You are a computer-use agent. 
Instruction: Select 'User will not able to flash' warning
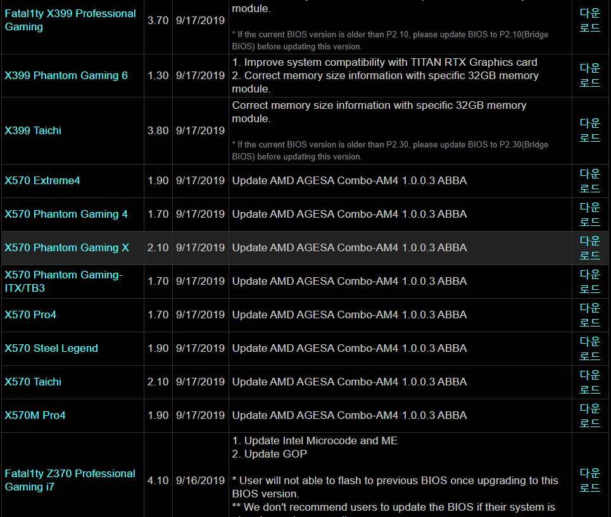[395, 487]
